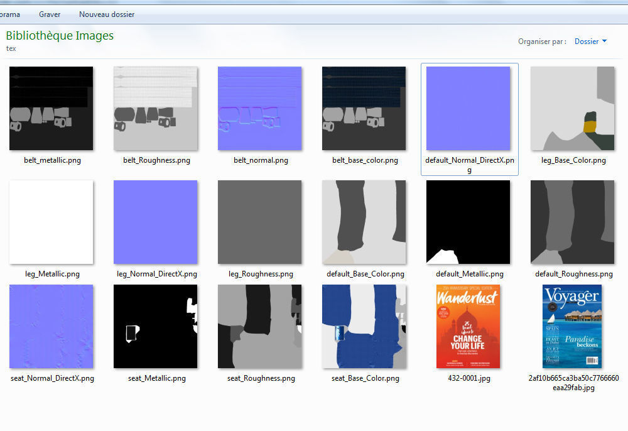Click the Diaporama toolbar button
The height and width of the screenshot is (431, 628).
coord(9,14)
